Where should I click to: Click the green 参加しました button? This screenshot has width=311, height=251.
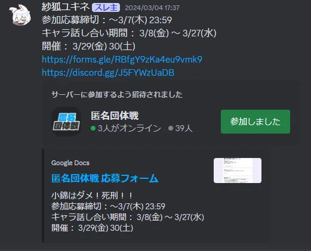click(x=255, y=122)
